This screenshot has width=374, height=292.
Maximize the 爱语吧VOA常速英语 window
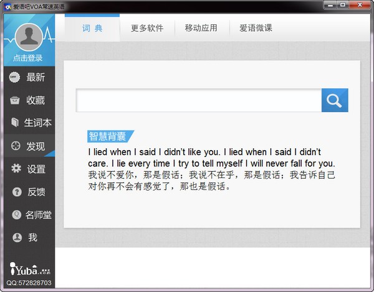tap(343, 5)
